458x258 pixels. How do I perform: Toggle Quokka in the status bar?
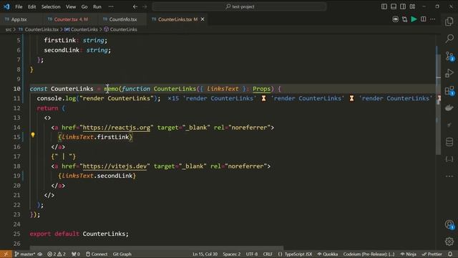point(328,254)
